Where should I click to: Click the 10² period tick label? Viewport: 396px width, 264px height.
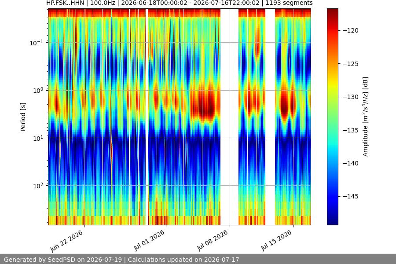click(x=38, y=186)
